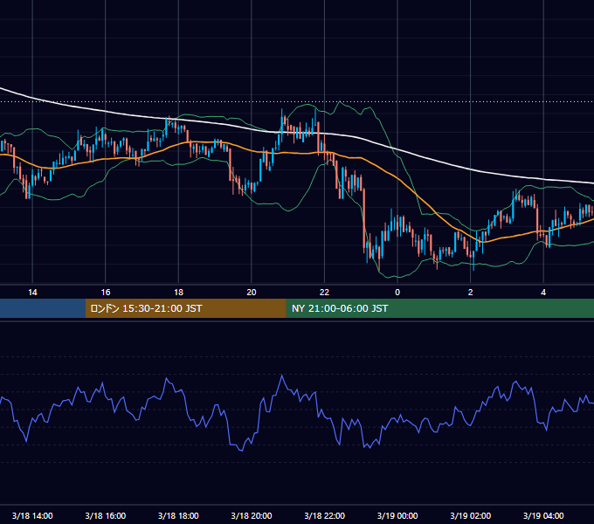Click the '3/19 02:00' time label
Image resolution: width=594 pixels, height=524 pixels.
(x=471, y=515)
